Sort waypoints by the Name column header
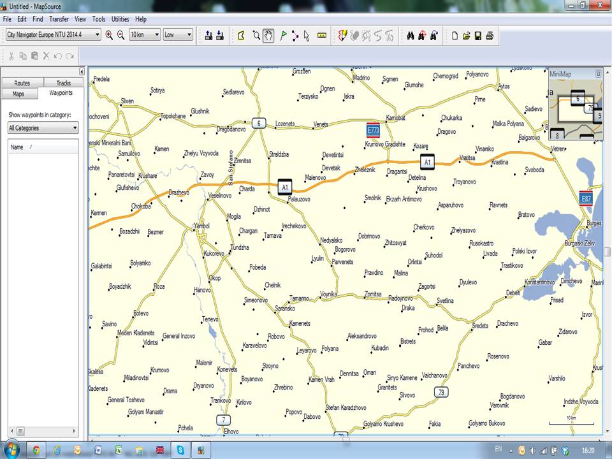Image resolution: width=612 pixels, height=459 pixels. (x=43, y=147)
